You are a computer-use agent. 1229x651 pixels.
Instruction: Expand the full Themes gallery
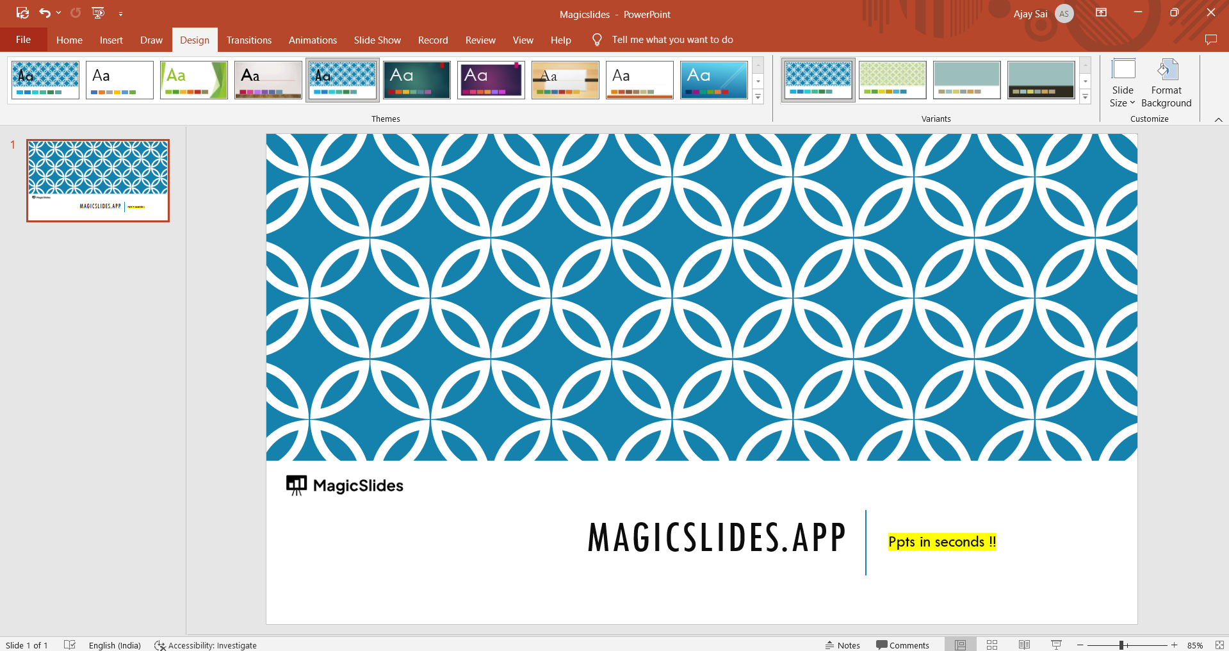758,97
